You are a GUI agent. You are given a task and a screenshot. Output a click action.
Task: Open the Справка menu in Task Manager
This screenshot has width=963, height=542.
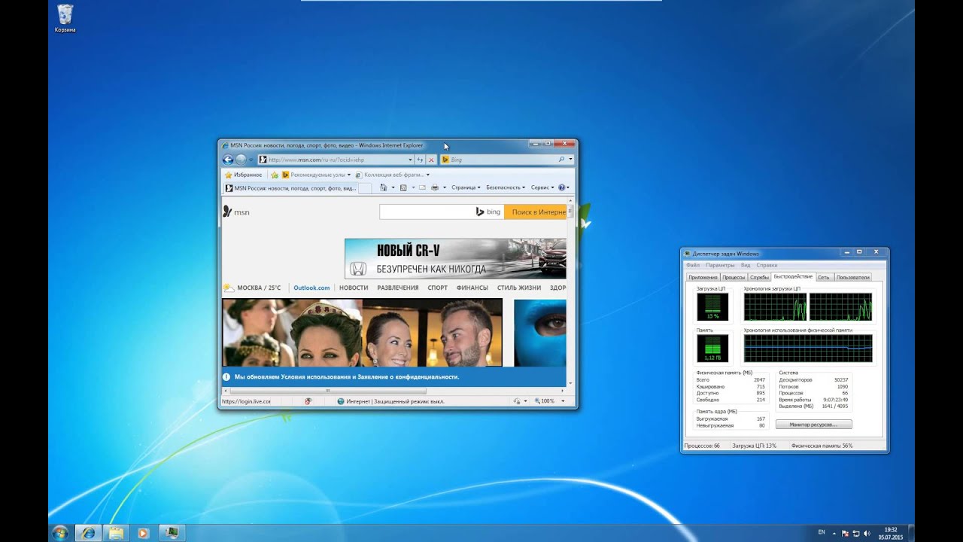tap(767, 265)
